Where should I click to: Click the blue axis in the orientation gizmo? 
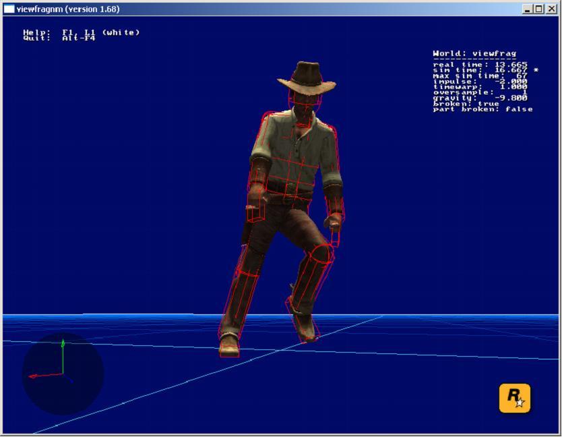point(68,378)
